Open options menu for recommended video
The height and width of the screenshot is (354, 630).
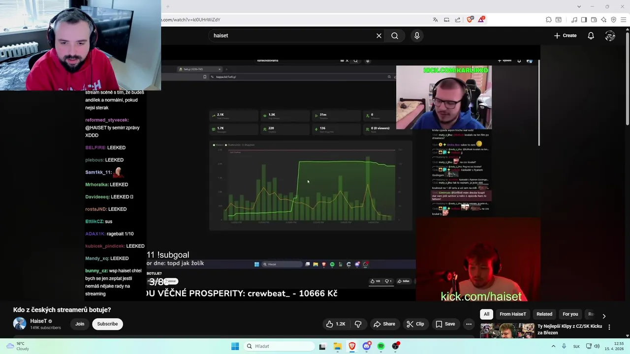tap(609, 327)
